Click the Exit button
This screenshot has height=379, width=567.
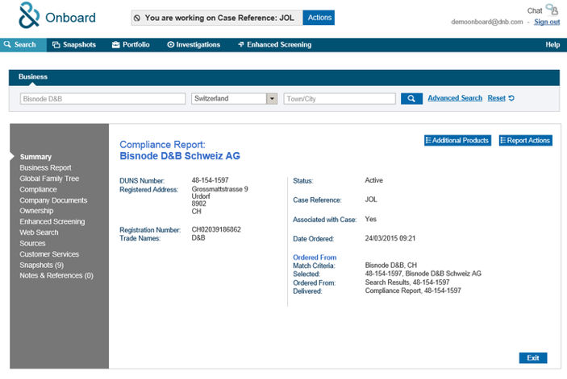tap(533, 358)
